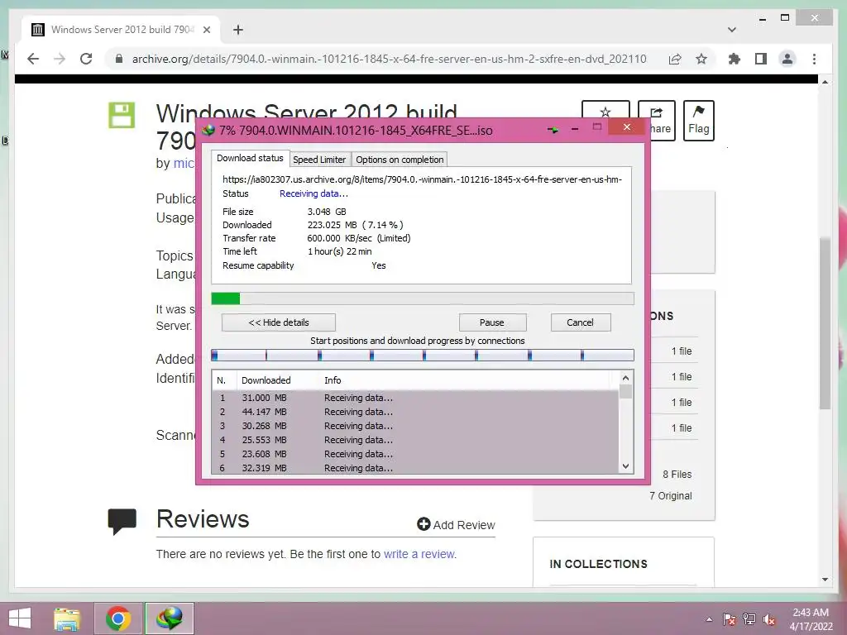
Task: Click the green download progress bar
Action: tap(423, 298)
